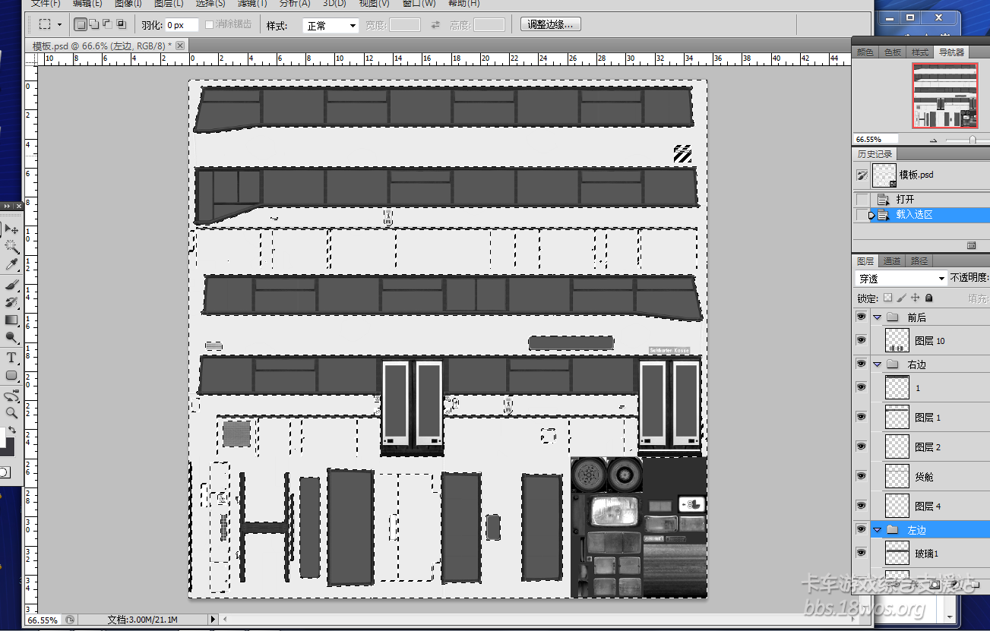Image resolution: width=990 pixels, height=631 pixels.
Task: Click the Navigator zoom percentage field
Action: (875, 140)
